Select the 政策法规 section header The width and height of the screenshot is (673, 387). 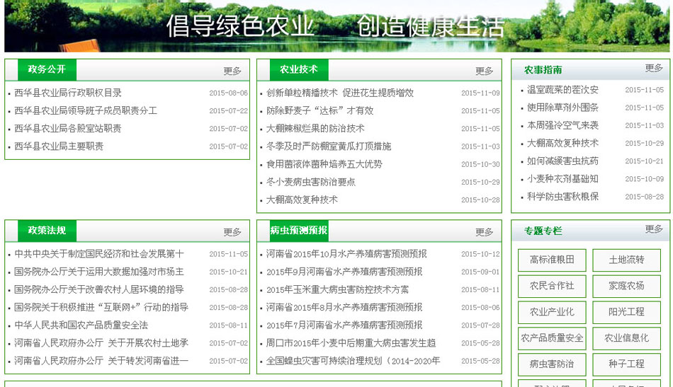coord(47,231)
